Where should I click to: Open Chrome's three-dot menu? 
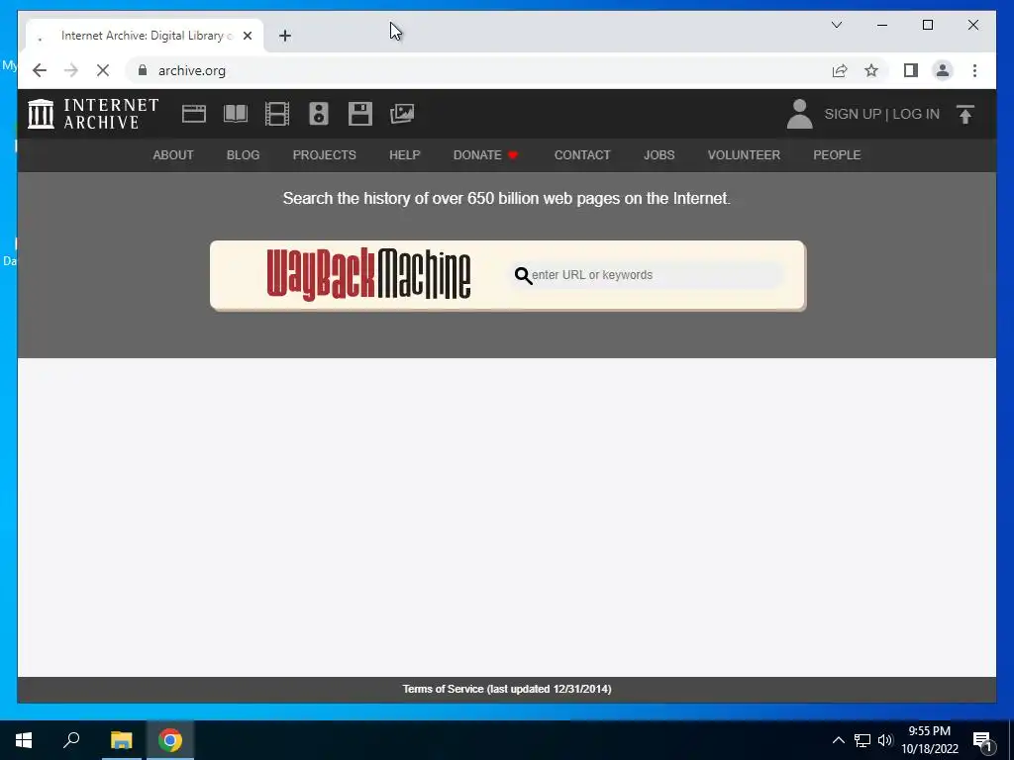click(x=974, y=70)
